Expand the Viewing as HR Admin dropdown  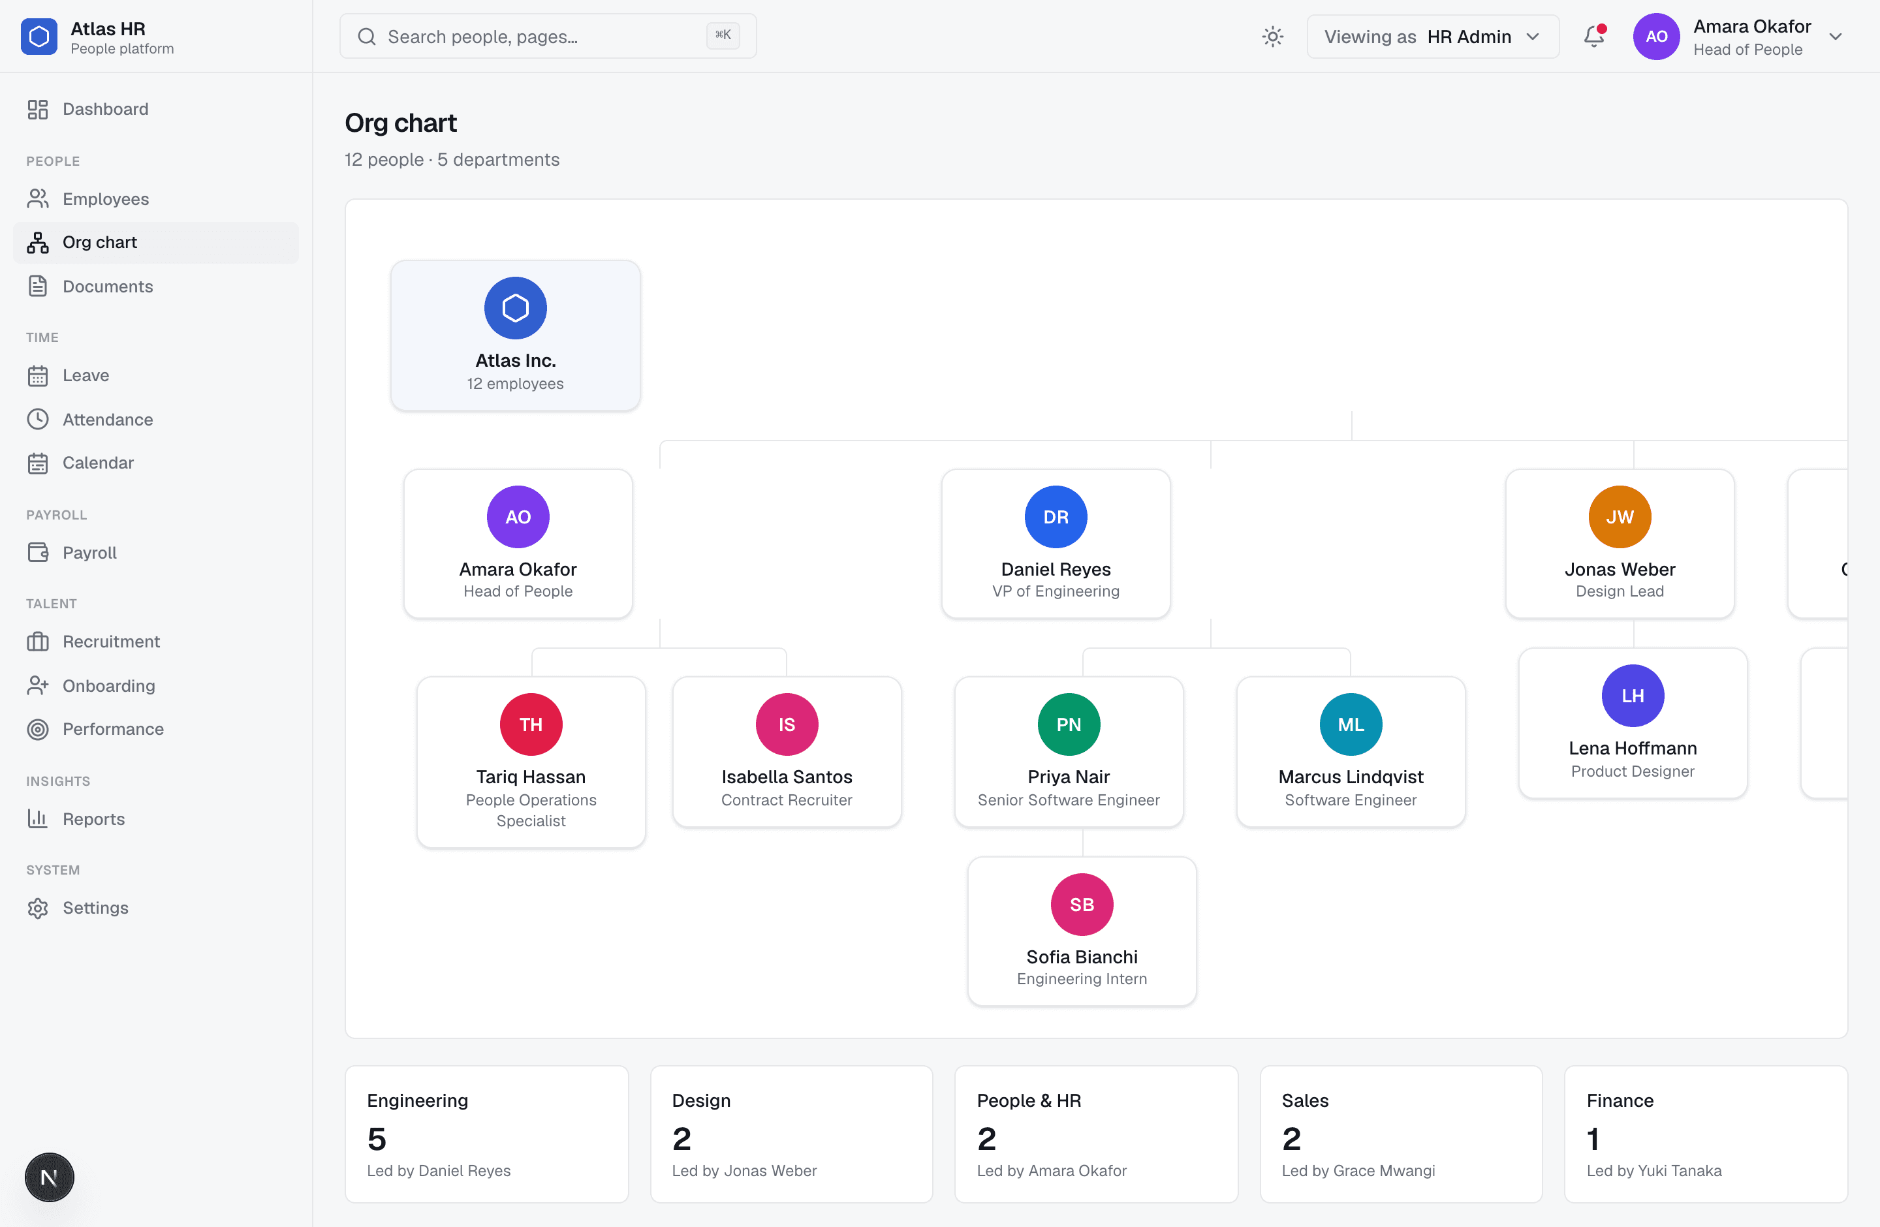point(1433,37)
